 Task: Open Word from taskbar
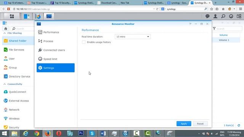click(103, 134)
